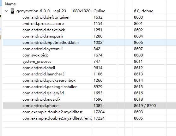Select com.example.double2.myaidltest process

[89, 112]
